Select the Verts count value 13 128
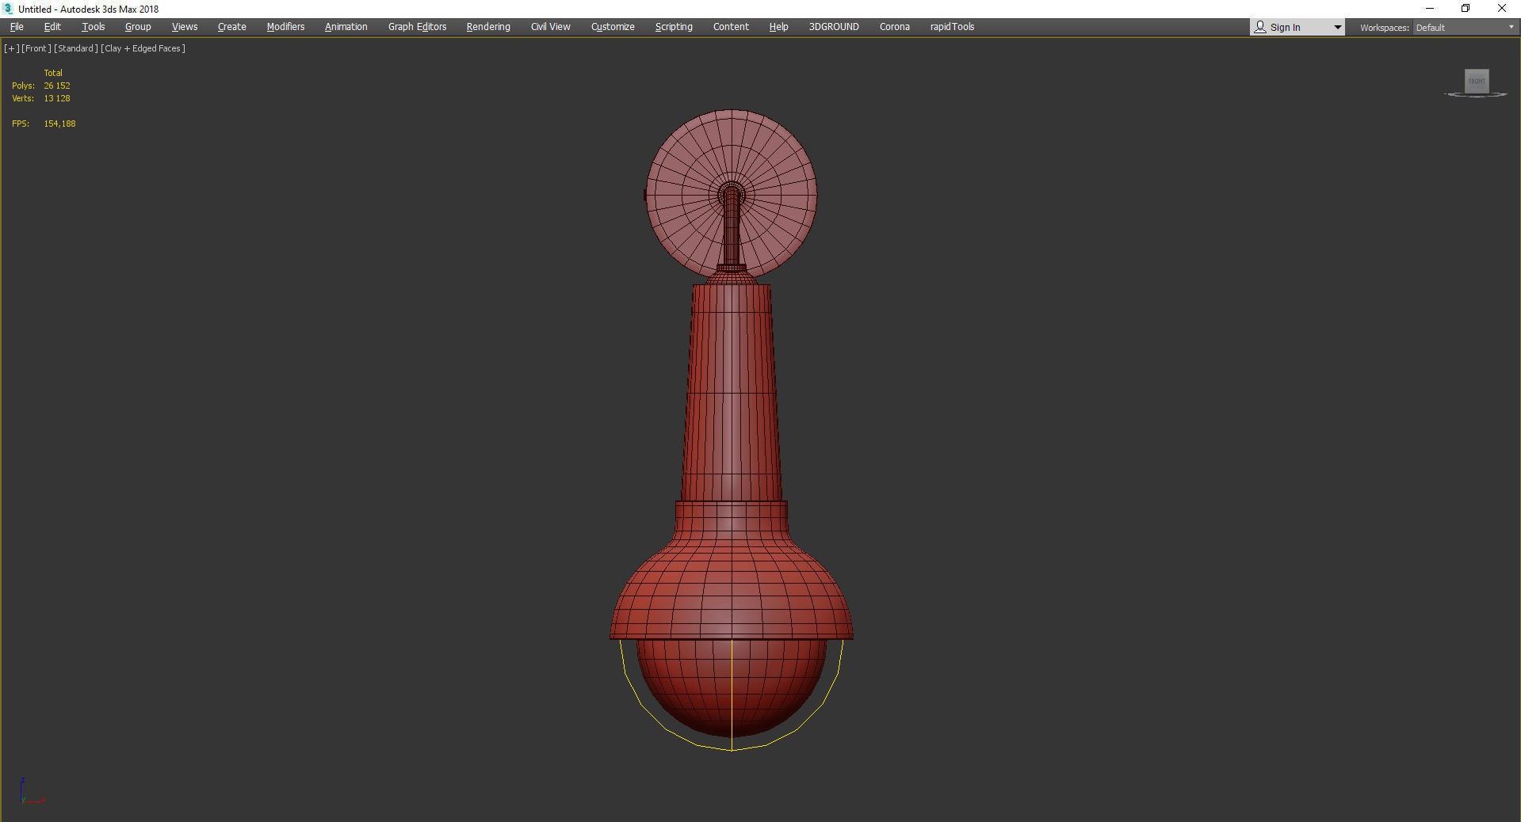 coord(57,98)
